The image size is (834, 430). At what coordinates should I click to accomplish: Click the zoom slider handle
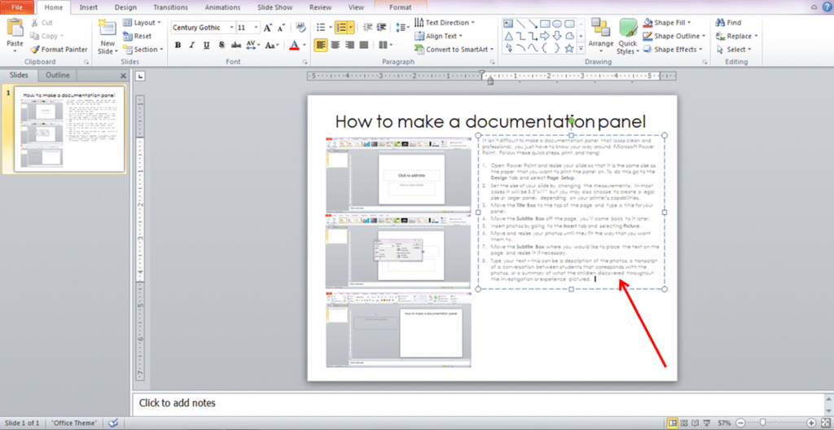coord(763,423)
